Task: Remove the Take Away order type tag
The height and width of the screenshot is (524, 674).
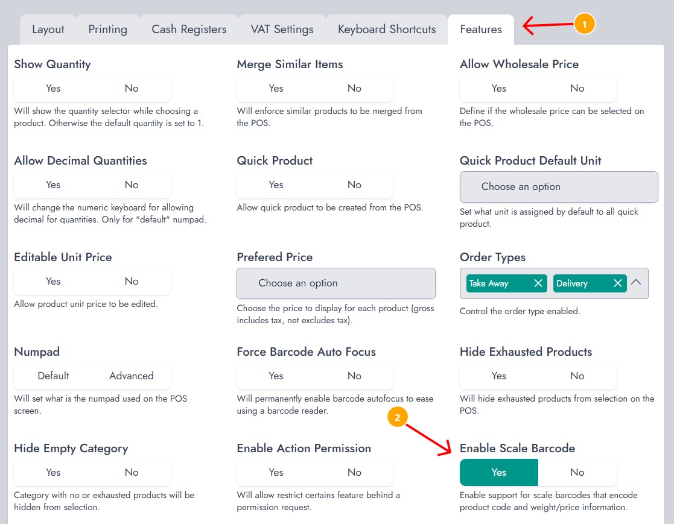Action: [538, 283]
